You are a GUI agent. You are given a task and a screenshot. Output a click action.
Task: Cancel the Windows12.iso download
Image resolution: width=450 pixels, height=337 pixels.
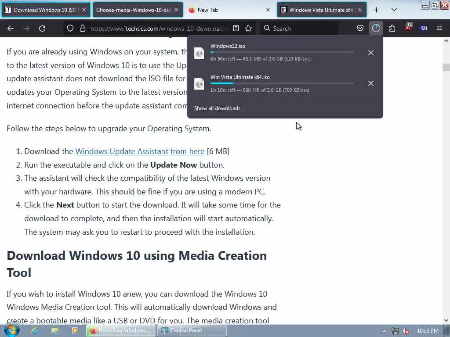point(371,53)
